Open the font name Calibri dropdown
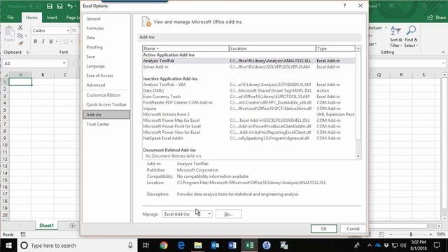This screenshot has height=252, width=448. click(x=68, y=31)
